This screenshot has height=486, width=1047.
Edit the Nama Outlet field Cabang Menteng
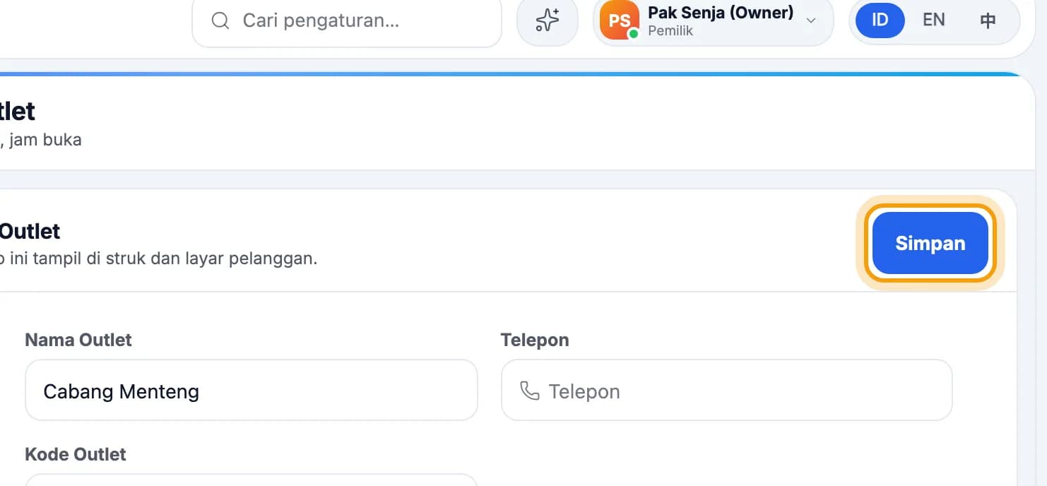tap(252, 391)
